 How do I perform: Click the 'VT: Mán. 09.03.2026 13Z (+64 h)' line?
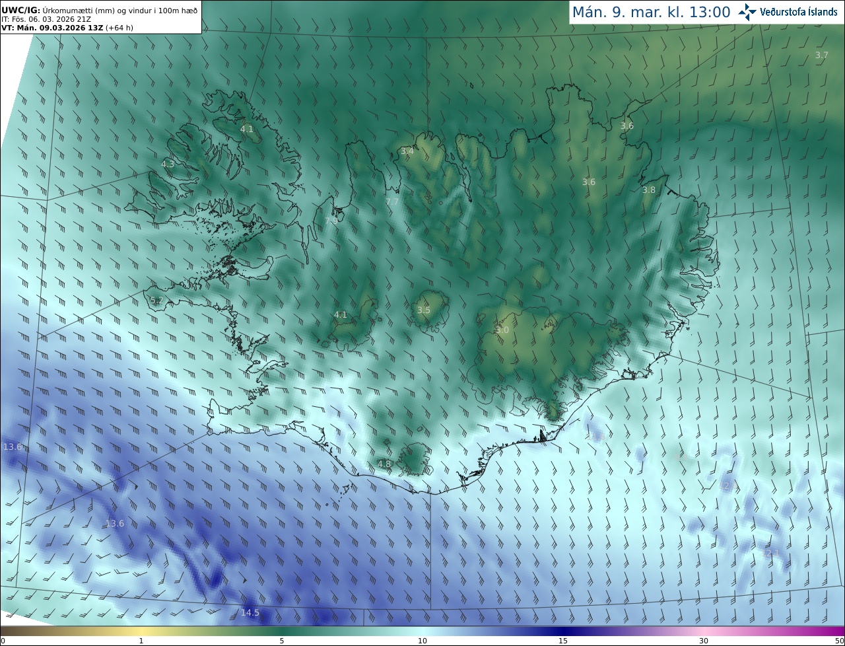tap(67, 28)
